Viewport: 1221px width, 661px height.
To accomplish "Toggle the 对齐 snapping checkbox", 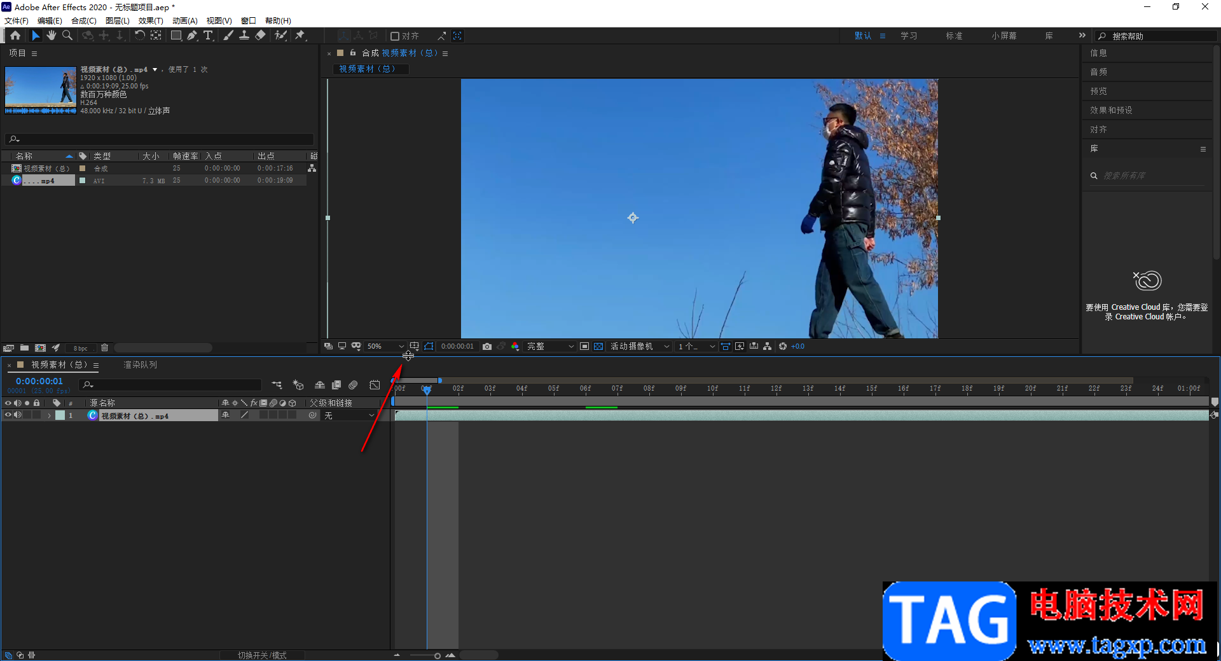I will point(395,36).
